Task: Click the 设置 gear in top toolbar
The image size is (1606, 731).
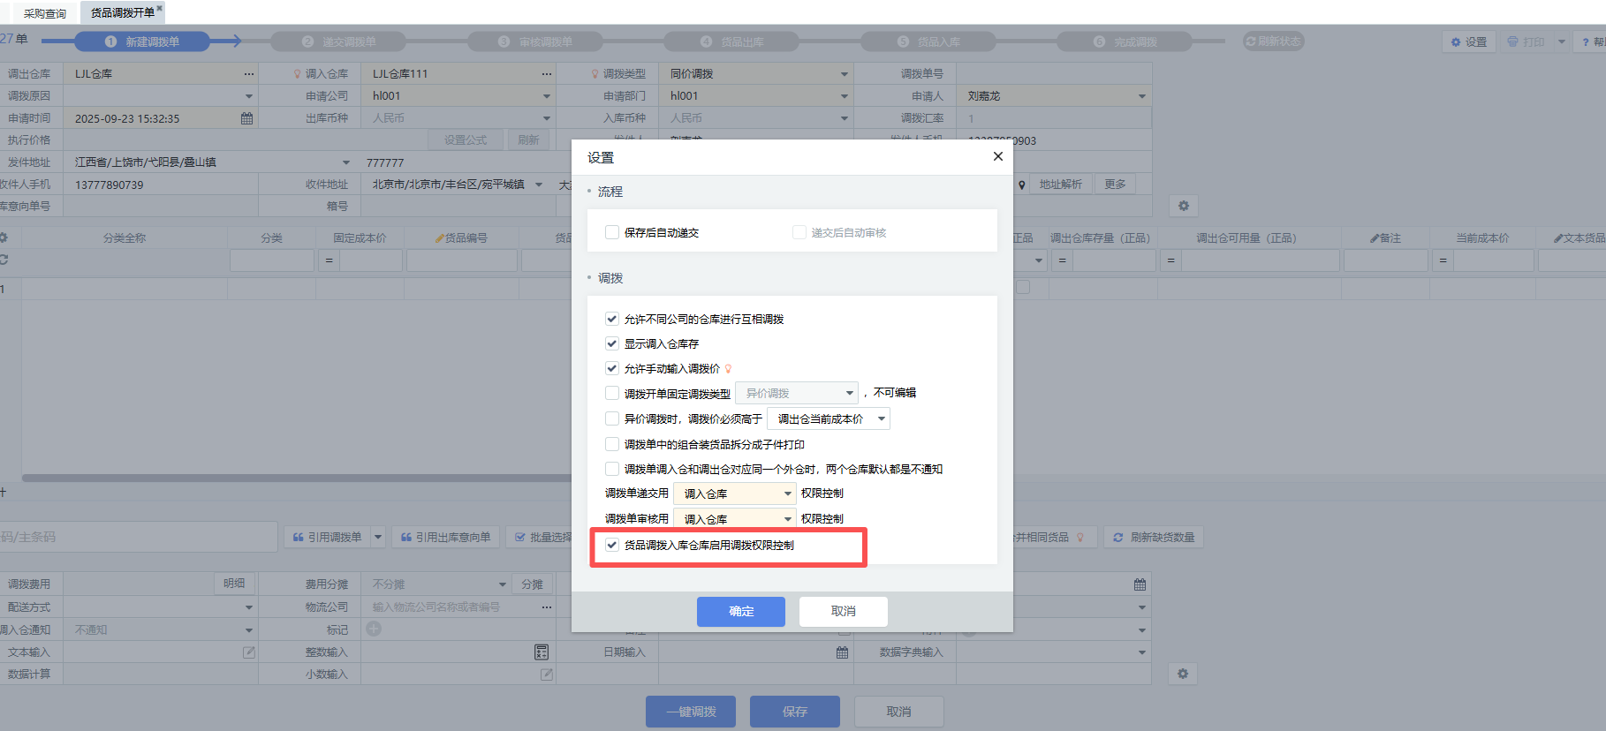Action: coord(1468,41)
